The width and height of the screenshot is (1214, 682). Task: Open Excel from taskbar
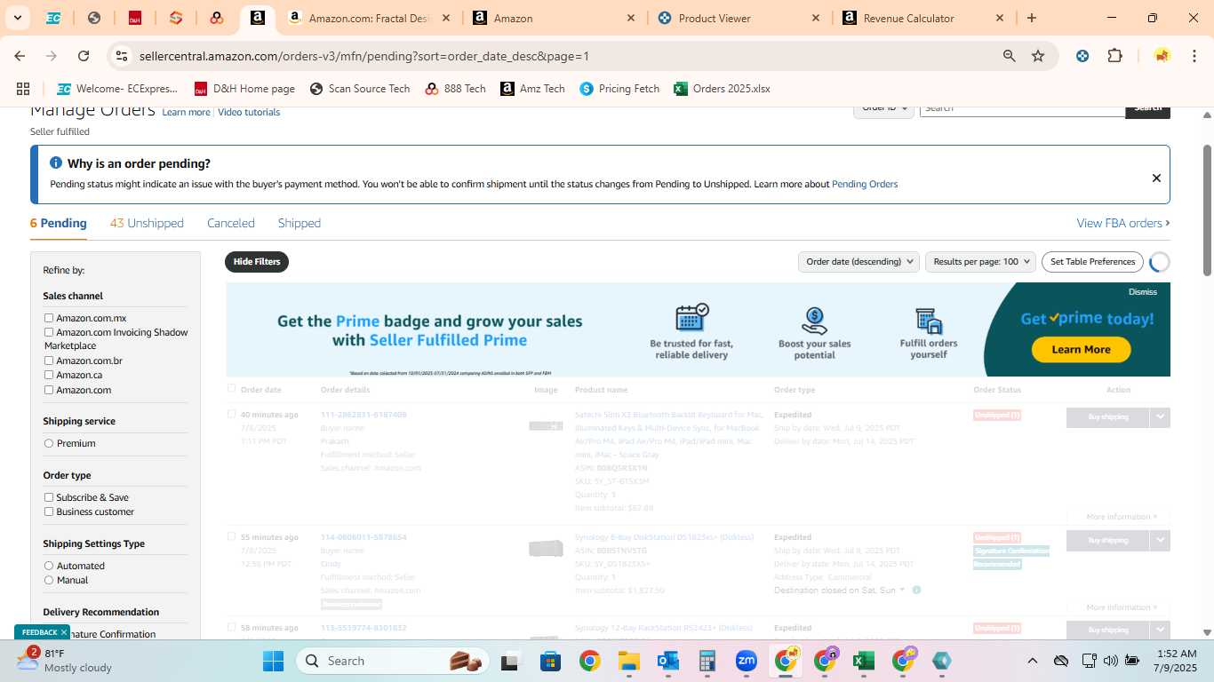(864, 661)
